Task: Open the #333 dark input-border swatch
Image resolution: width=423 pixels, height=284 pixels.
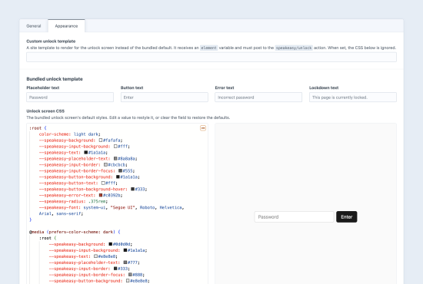Action: 115,269
